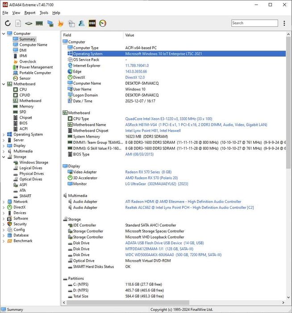Follow the Radeon RX 570 Series link
This screenshot has height=313, width=292.
pyautogui.click(x=148, y=172)
